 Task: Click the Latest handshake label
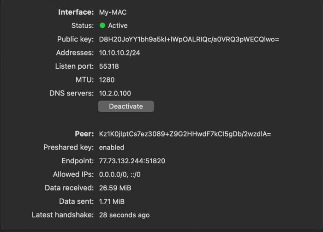point(63,215)
